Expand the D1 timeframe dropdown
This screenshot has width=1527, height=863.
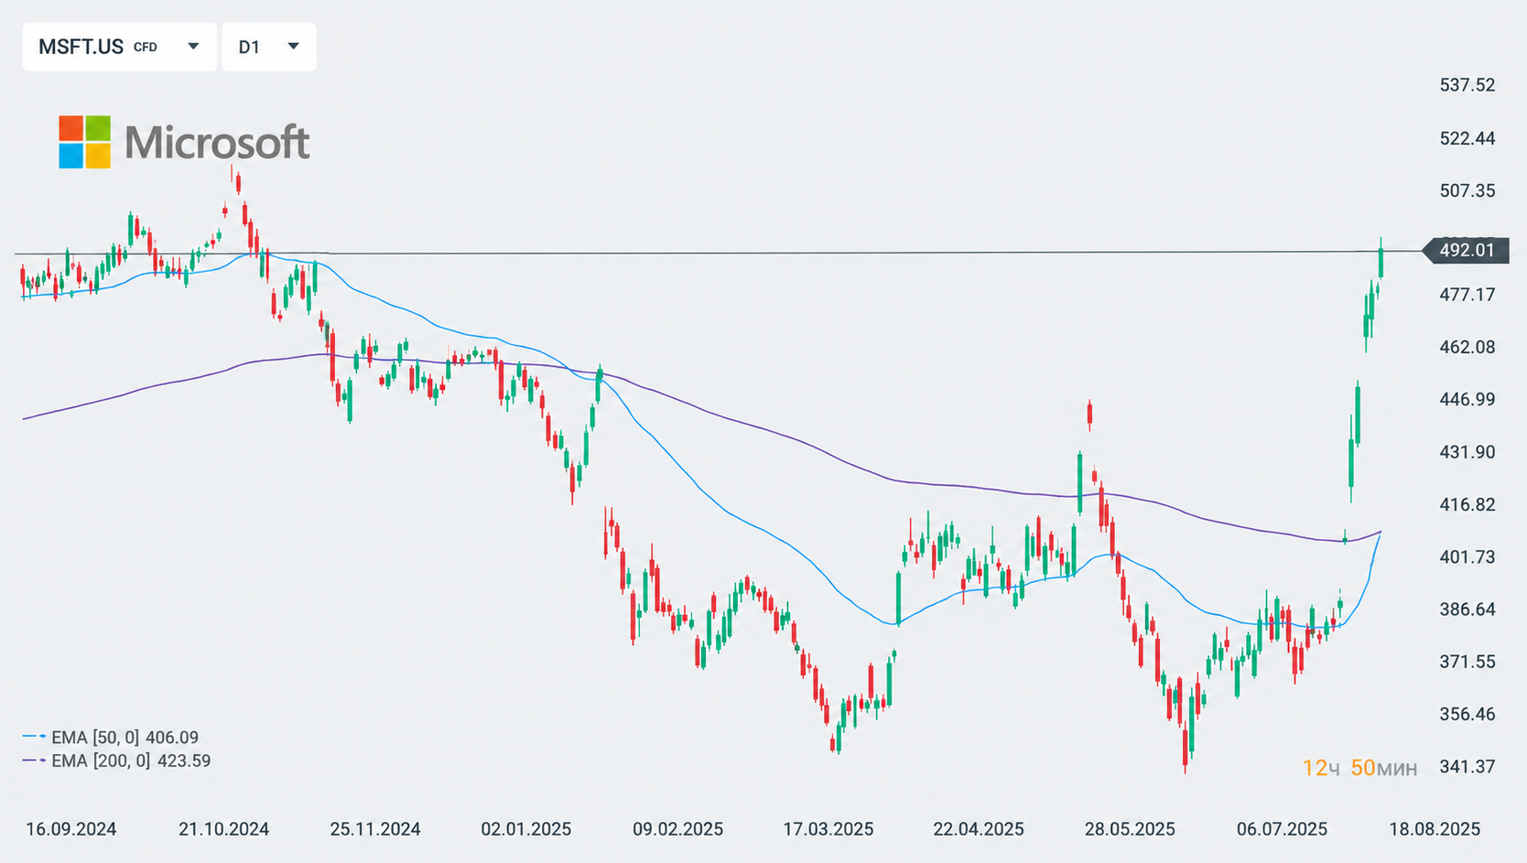[269, 47]
